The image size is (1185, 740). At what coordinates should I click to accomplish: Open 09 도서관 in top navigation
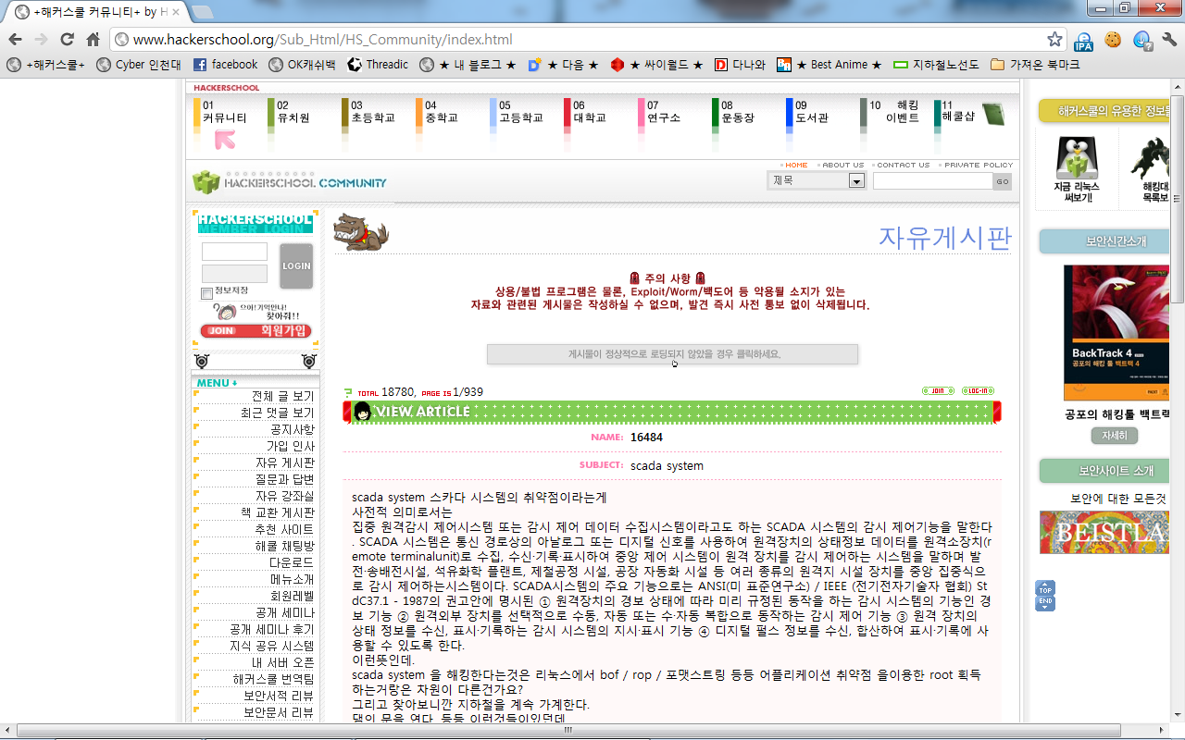tap(811, 114)
